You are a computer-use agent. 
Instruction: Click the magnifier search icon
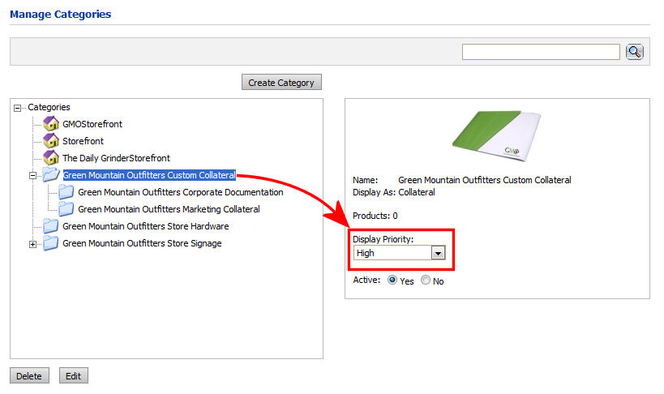634,52
